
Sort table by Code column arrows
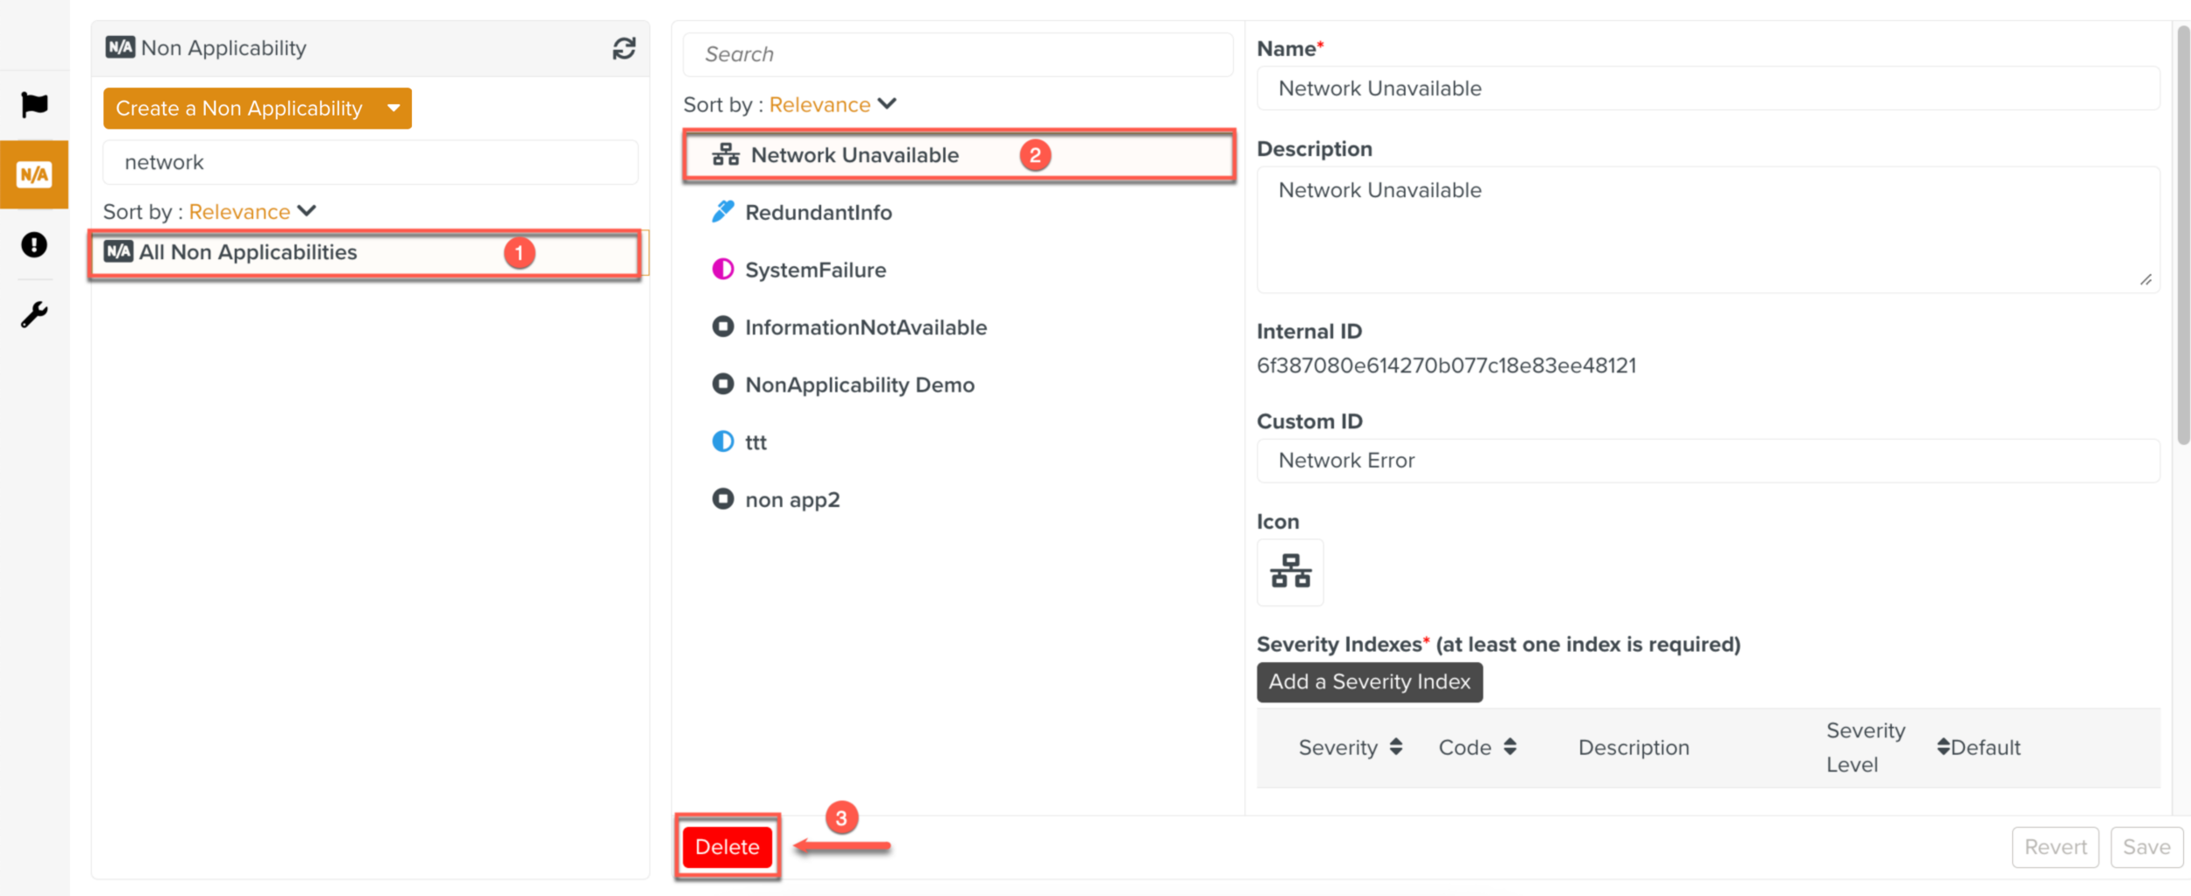point(1509,747)
